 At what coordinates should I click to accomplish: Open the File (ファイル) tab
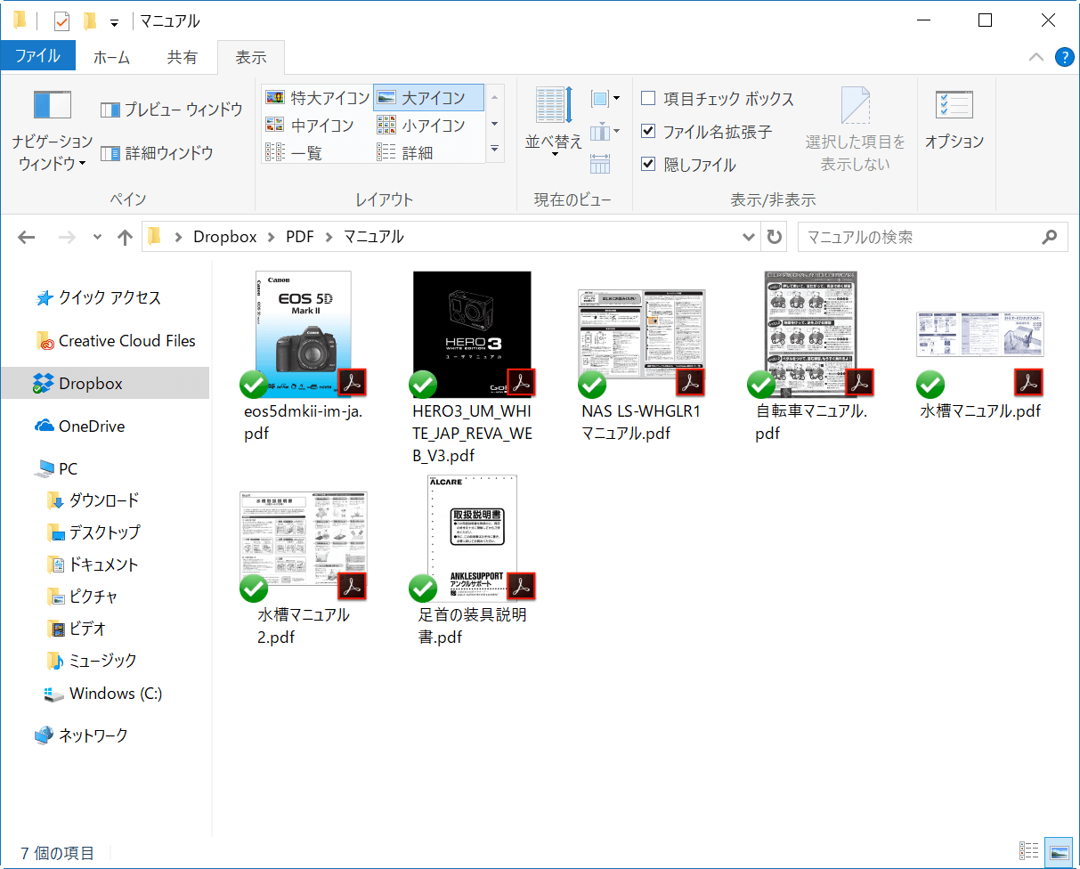click(37, 56)
